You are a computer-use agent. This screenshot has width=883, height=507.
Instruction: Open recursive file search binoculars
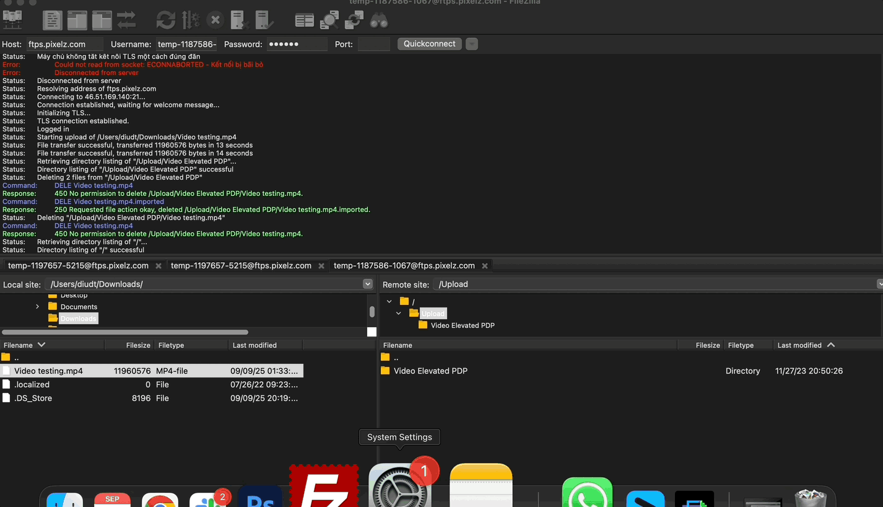[x=378, y=20]
